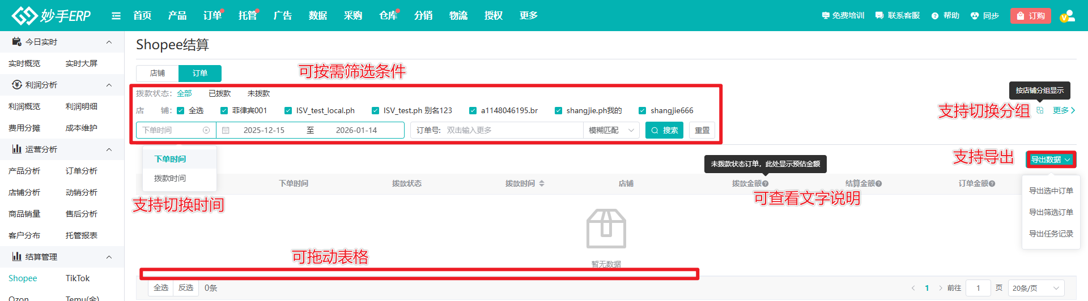Click 拨款金额 help question icon
This screenshot has width=1088, height=301.
click(x=765, y=184)
